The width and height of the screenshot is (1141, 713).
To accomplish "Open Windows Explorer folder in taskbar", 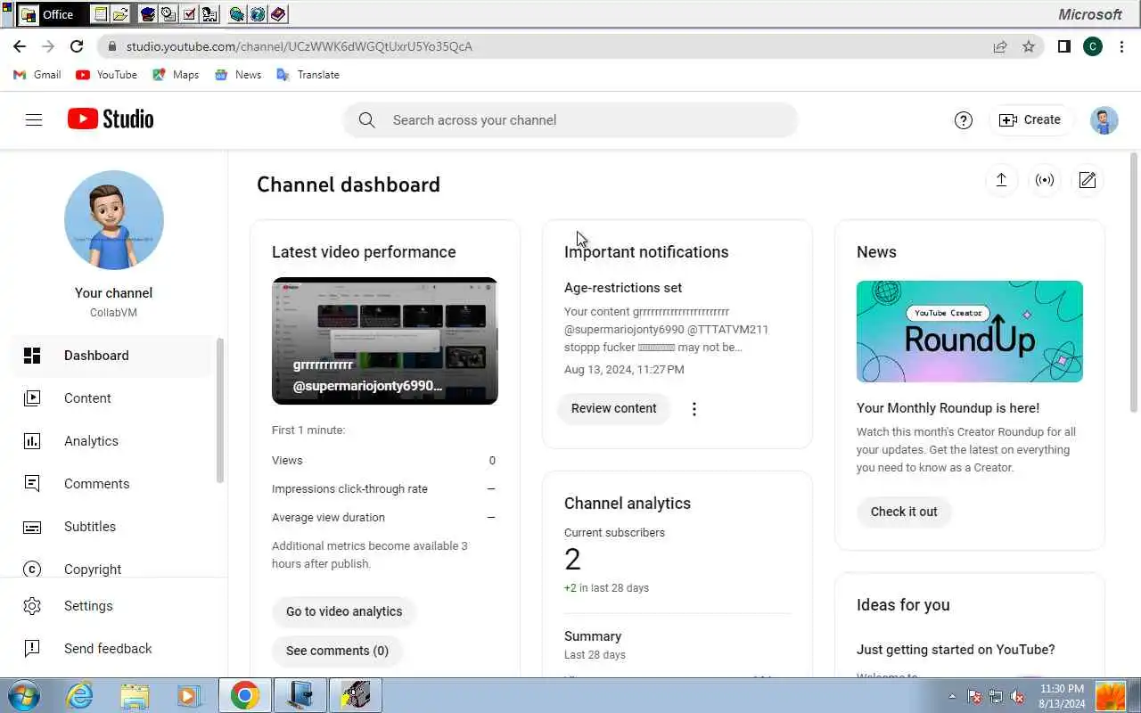I will click(x=135, y=695).
